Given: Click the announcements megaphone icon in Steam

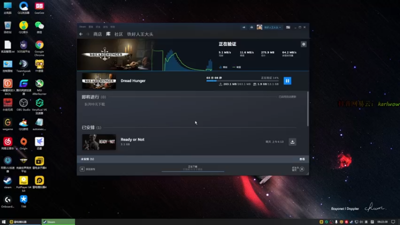Looking at the screenshot, I should coord(244,27).
